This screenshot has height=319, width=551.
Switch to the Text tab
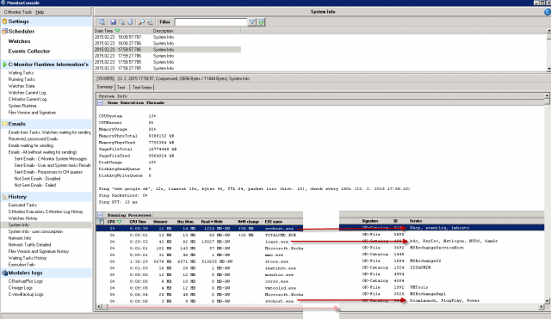point(121,87)
